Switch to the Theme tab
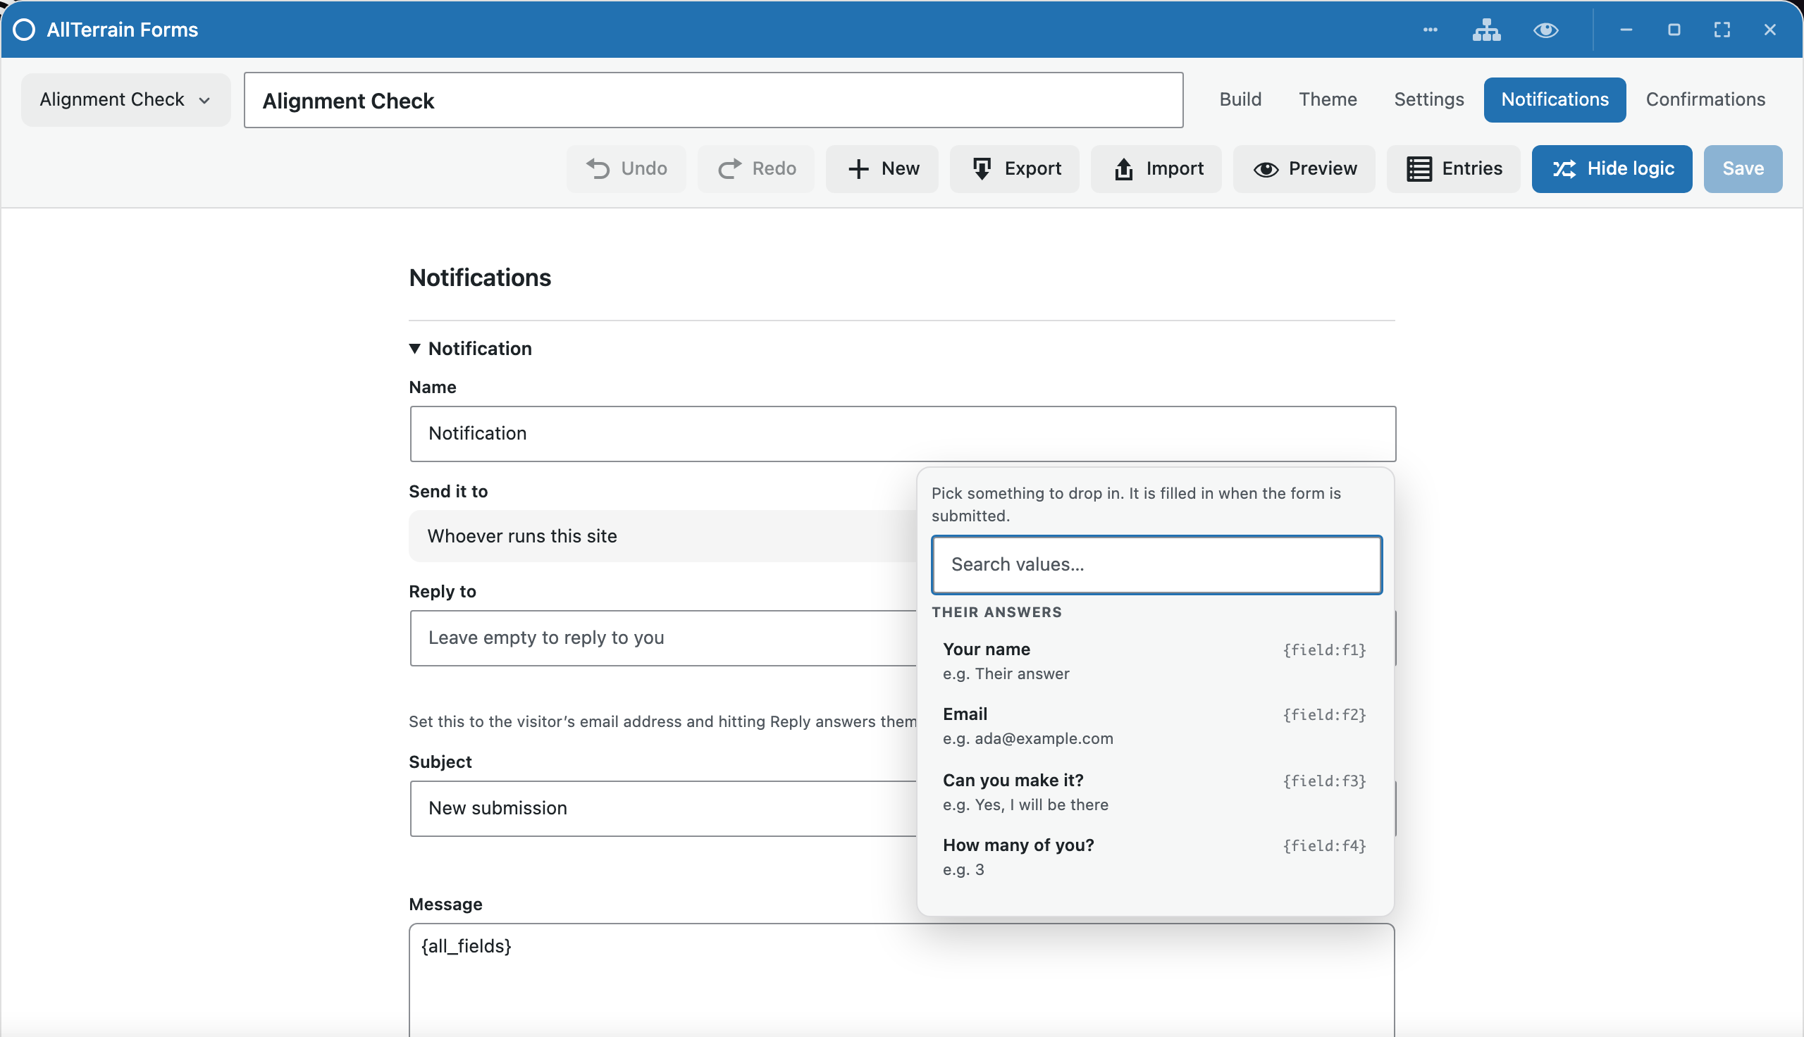 coord(1328,100)
